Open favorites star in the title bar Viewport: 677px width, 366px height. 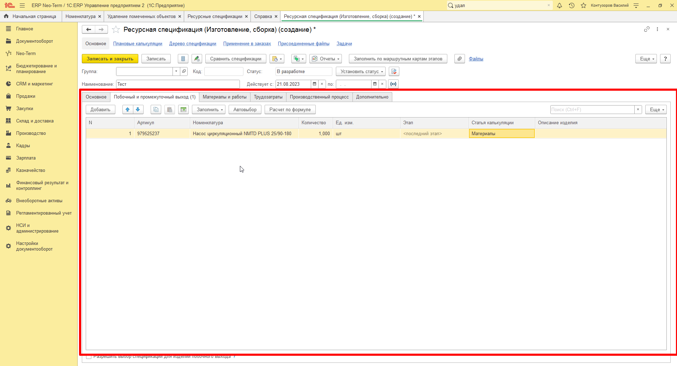(x=584, y=5)
